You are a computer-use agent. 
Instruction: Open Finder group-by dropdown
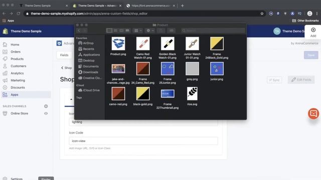click(x=137, y=30)
